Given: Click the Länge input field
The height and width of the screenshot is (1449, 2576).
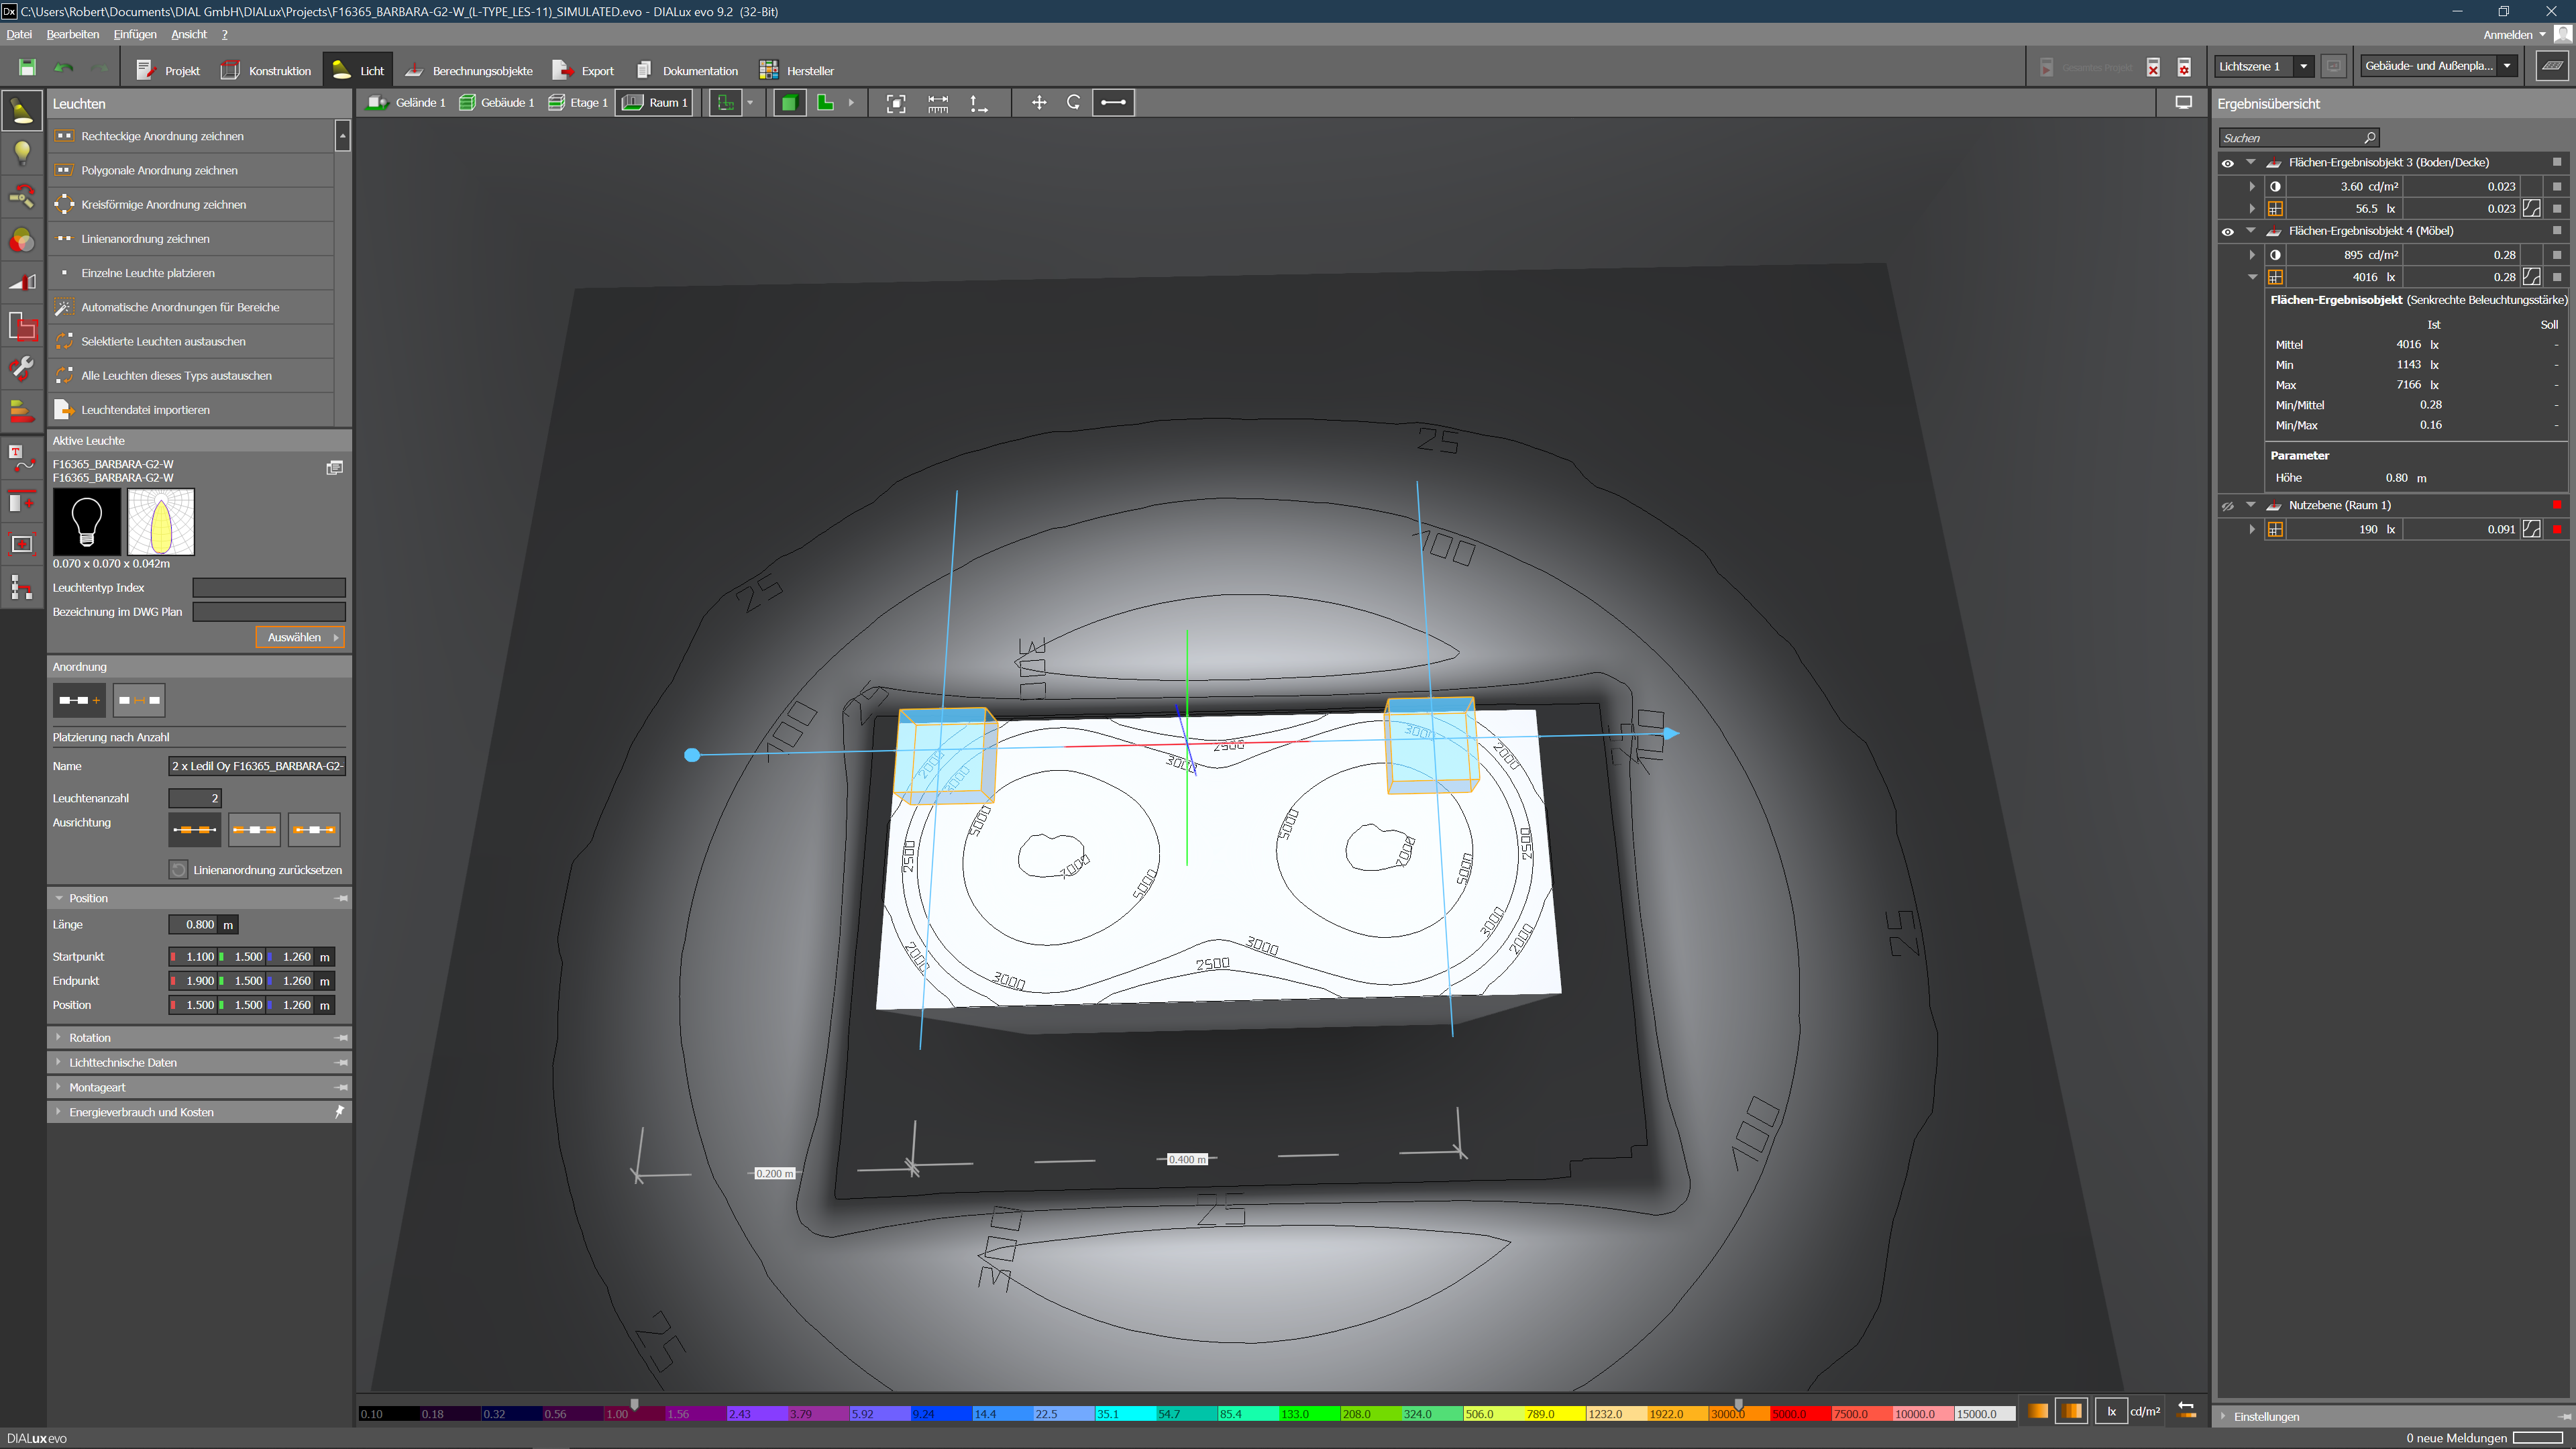Looking at the screenshot, I should 194,925.
